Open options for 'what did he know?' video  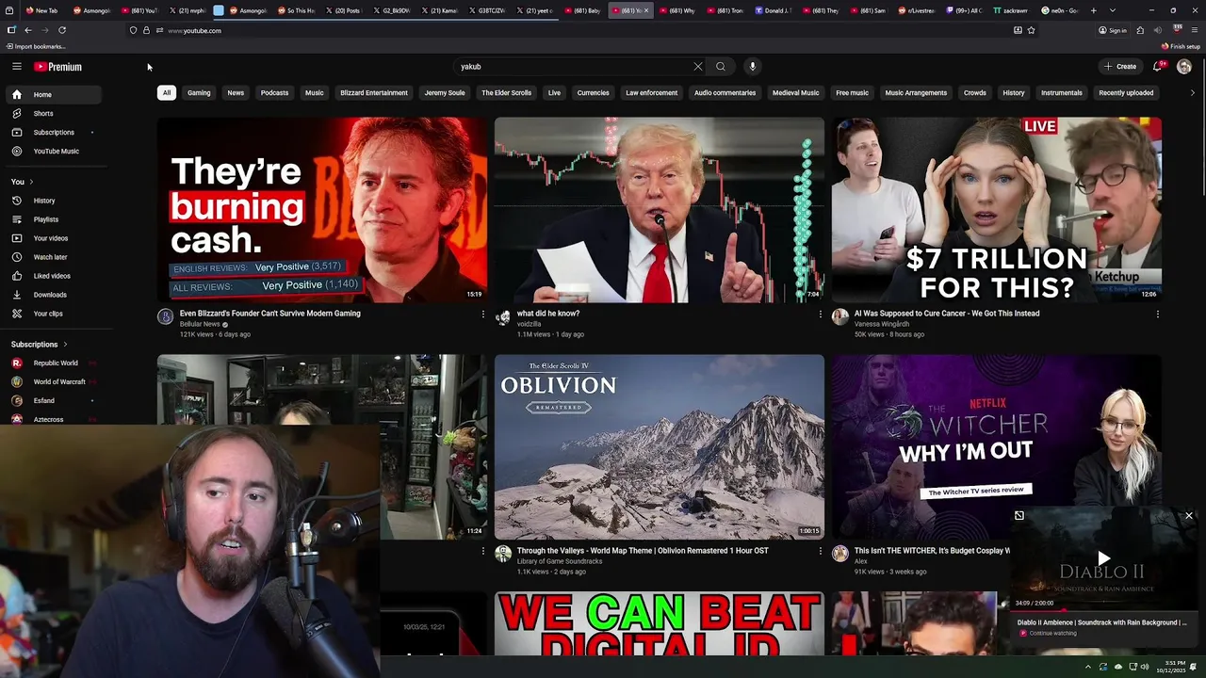point(820,314)
